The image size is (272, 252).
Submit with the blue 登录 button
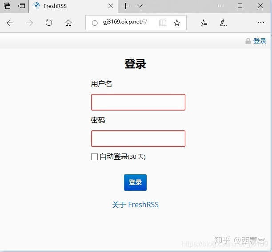135,182
